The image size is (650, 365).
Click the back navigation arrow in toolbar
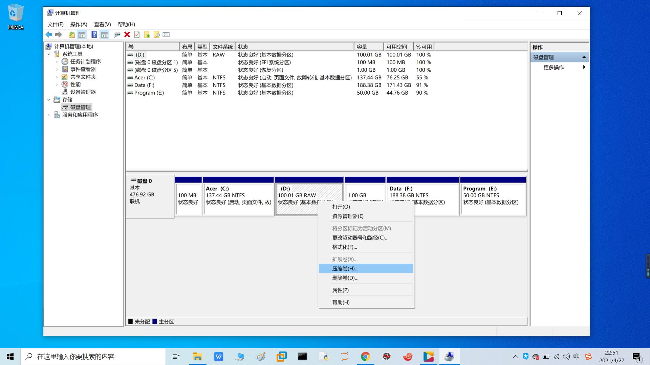[49, 34]
